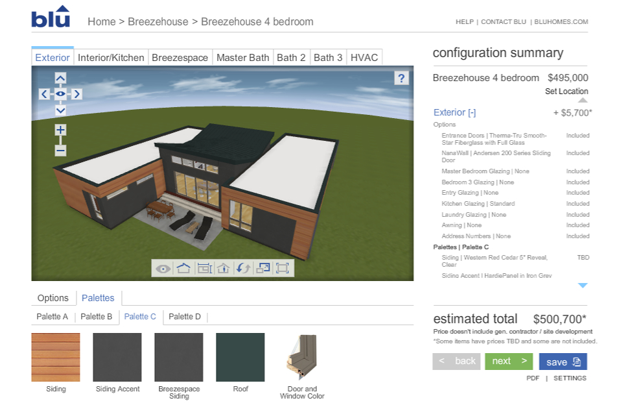Click the rotate arrows icon in viewer toolbar
This screenshot has width=619, height=418.
[x=243, y=268]
